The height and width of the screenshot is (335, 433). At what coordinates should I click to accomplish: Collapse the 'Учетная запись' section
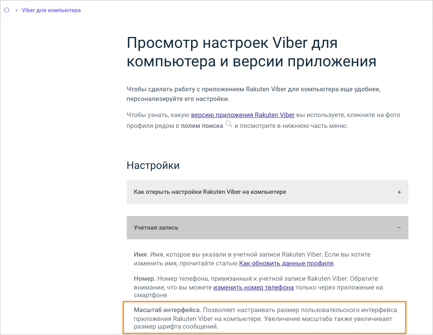tap(267, 228)
